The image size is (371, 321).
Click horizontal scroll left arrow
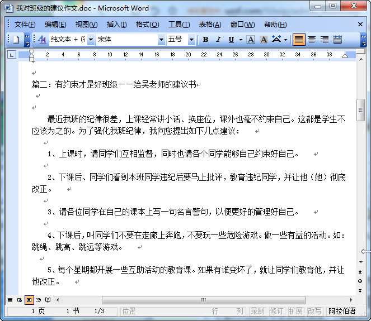(x=58, y=300)
